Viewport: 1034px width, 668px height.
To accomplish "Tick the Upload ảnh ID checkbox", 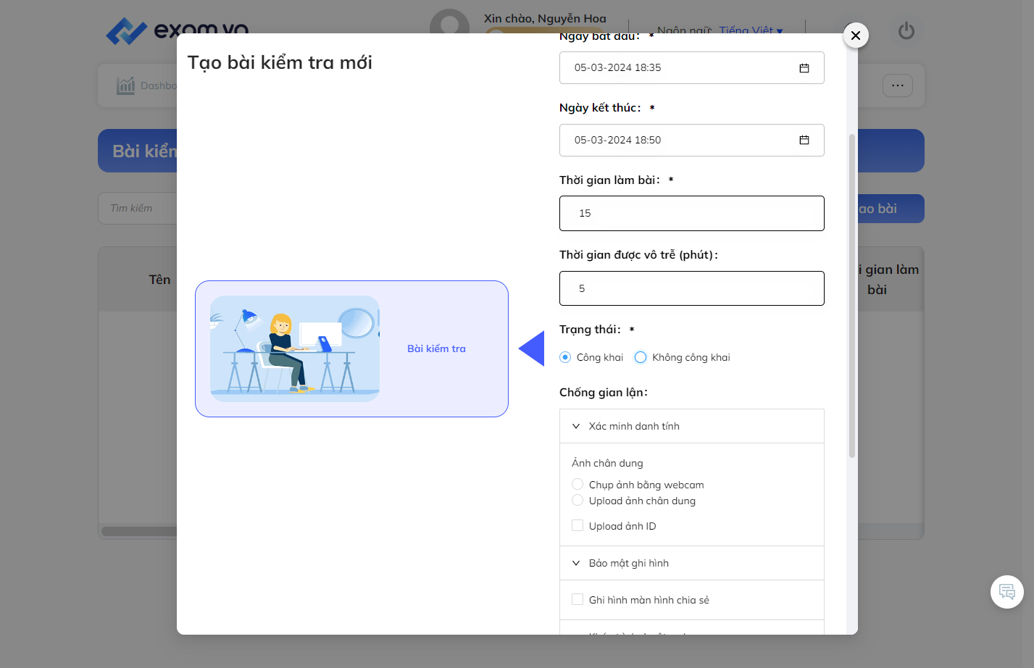I will 578,525.
